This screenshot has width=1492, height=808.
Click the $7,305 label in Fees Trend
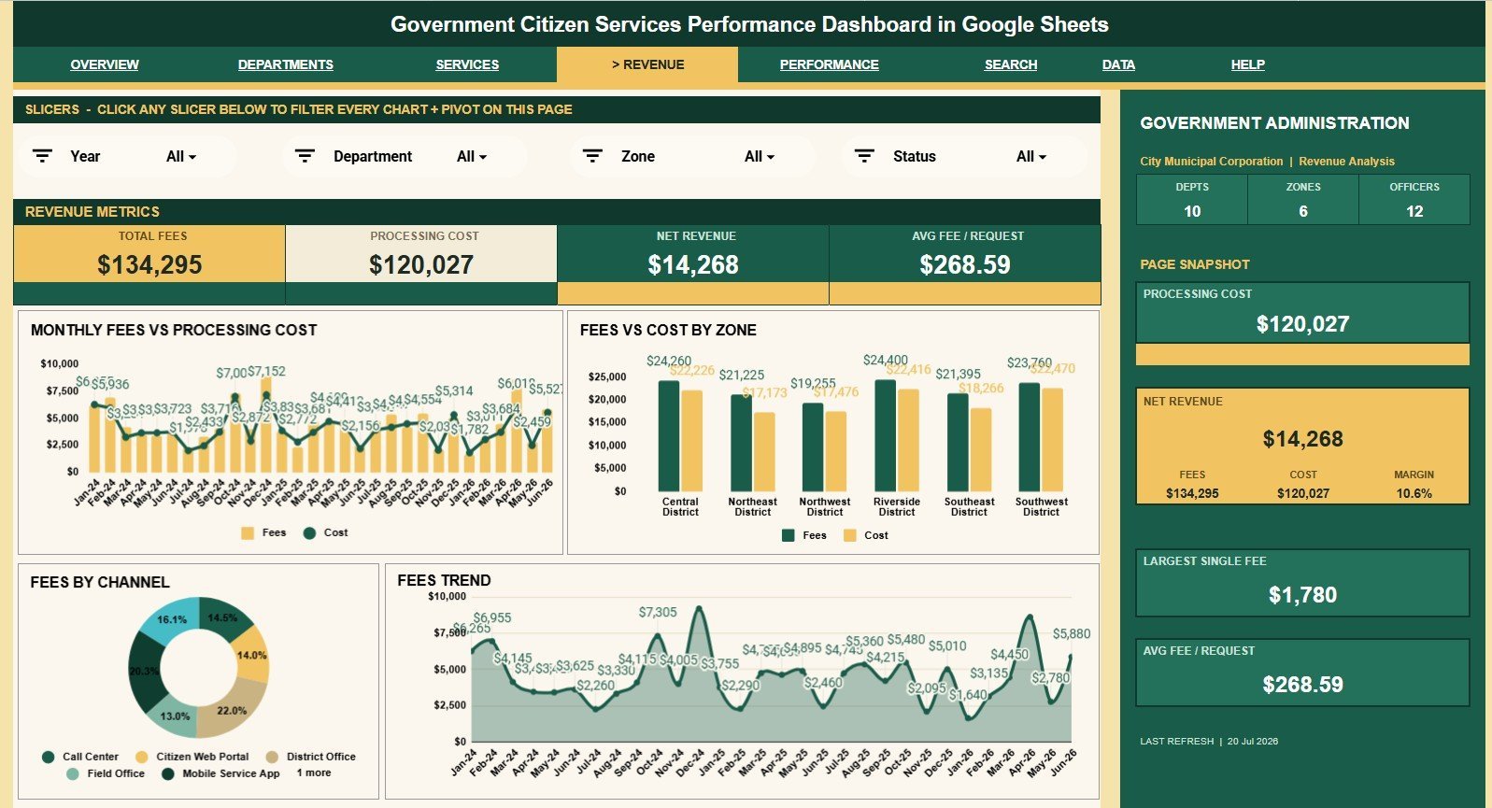click(658, 612)
